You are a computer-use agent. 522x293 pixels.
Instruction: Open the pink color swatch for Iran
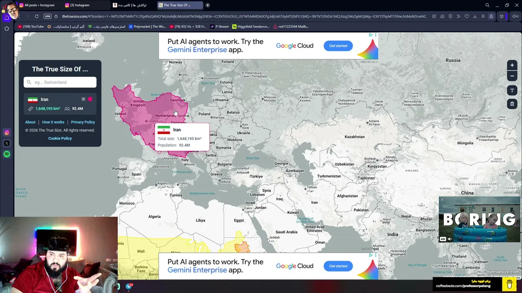tap(90, 99)
